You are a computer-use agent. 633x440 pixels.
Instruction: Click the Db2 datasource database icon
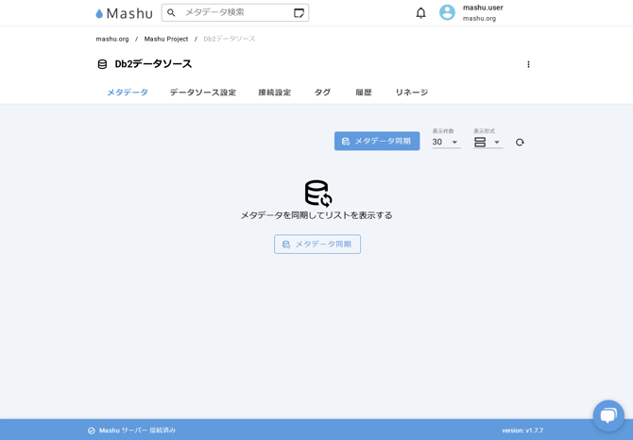tap(102, 64)
